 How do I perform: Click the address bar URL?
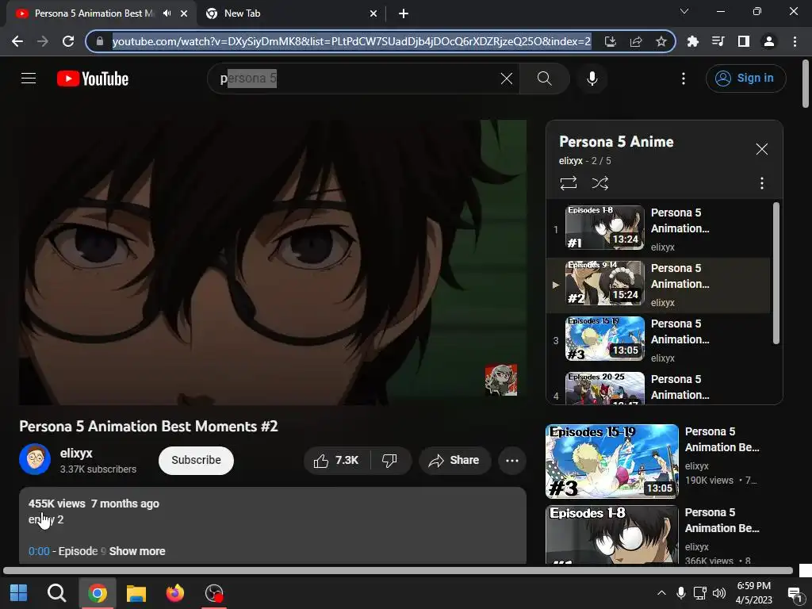351,41
